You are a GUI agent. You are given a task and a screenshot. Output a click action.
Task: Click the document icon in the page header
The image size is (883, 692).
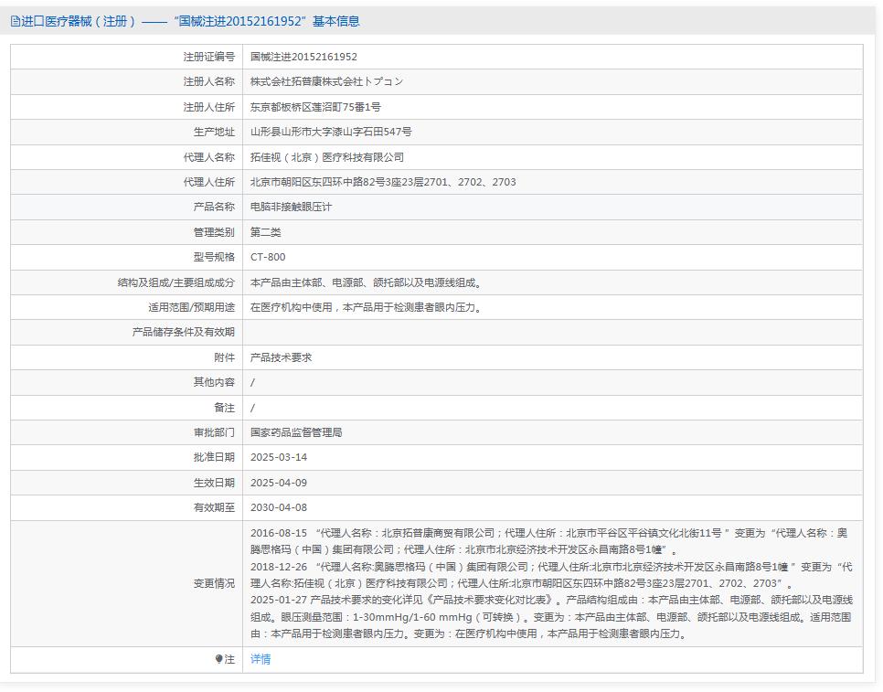(x=16, y=21)
